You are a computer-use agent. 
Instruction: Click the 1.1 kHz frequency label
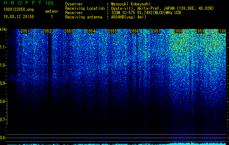[x=3, y=47]
